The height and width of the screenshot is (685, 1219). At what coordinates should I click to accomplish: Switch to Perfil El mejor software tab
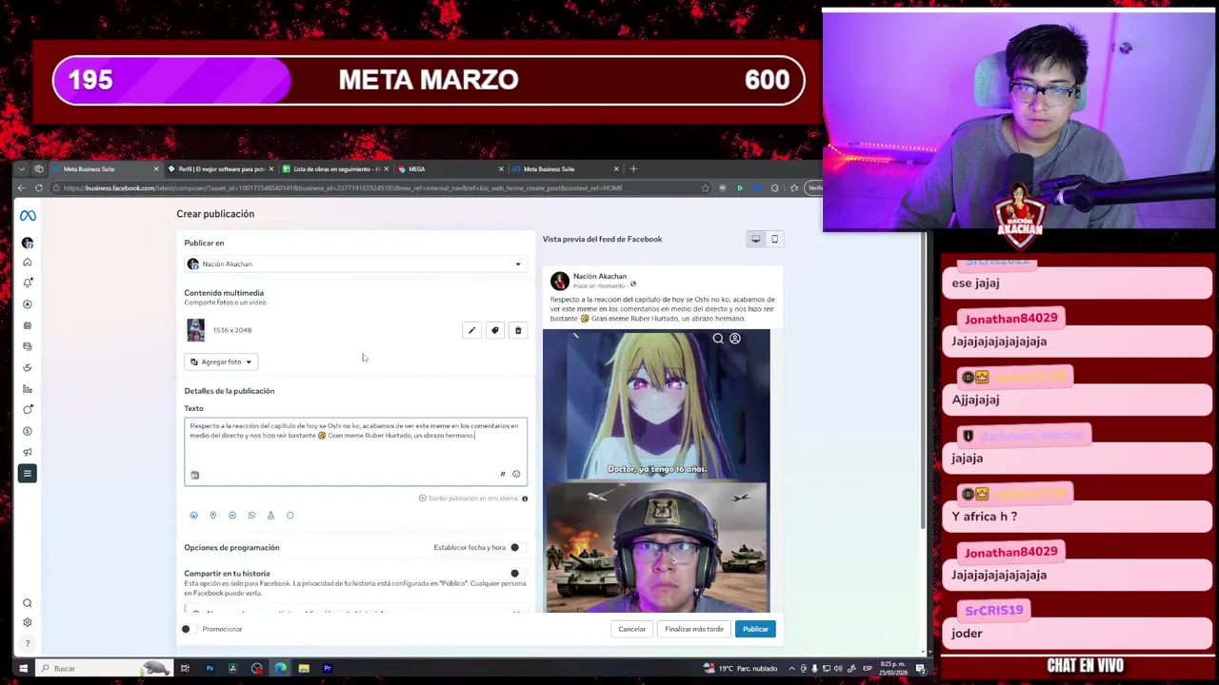coord(220,168)
